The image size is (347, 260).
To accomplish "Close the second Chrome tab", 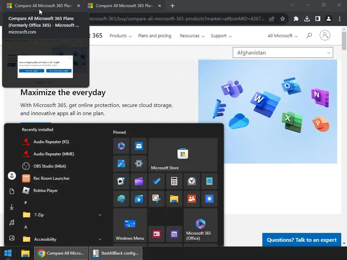I will 160,6.
